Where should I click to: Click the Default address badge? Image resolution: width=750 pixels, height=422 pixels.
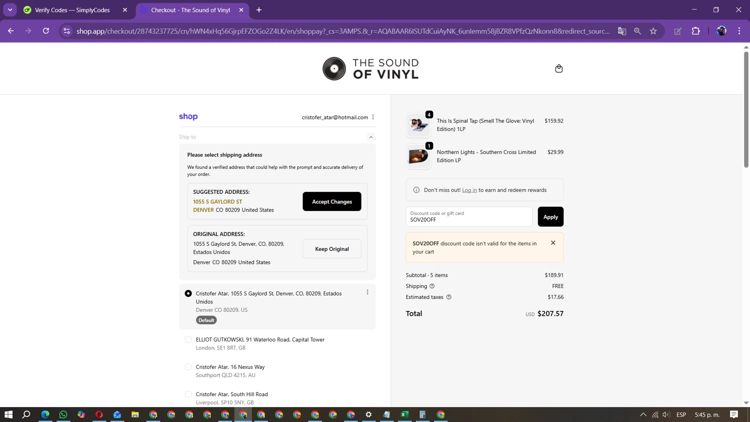(206, 320)
